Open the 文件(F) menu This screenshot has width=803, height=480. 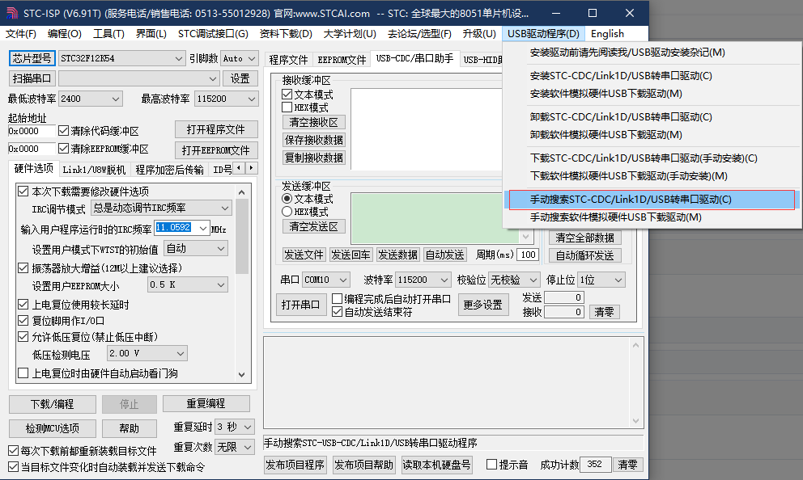click(21, 34)
